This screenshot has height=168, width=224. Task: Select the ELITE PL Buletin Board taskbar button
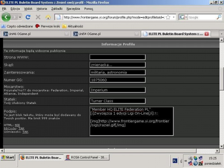coord(41,158)
